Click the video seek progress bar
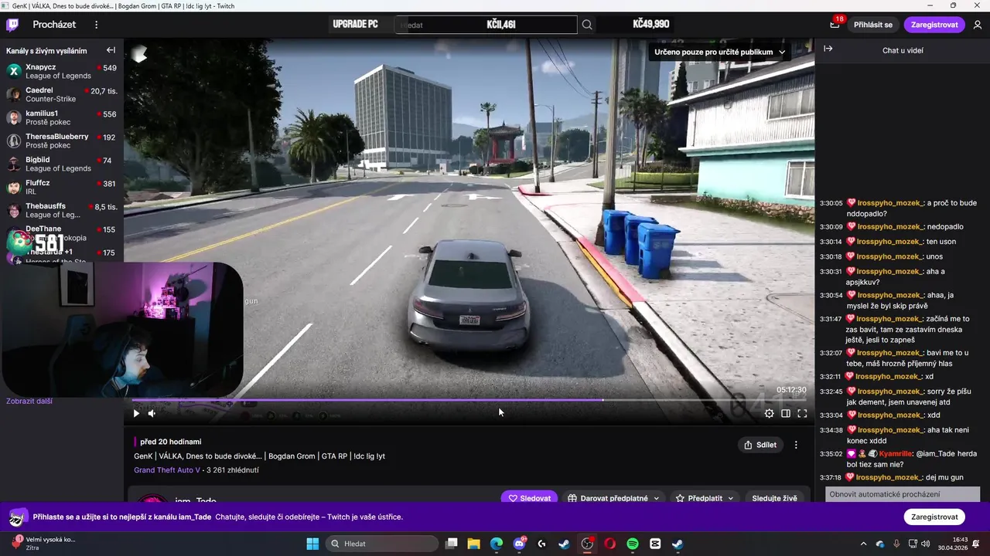 coord(469,400)
